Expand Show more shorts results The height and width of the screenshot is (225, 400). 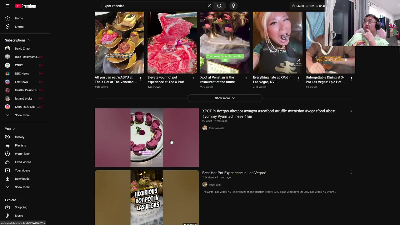tap(225, 98)
